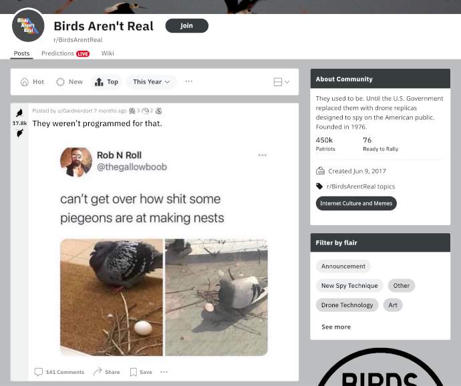Downvote the post with the bird icon
The width and height of the screenshot is (461, 386).
tap(19, 133)
